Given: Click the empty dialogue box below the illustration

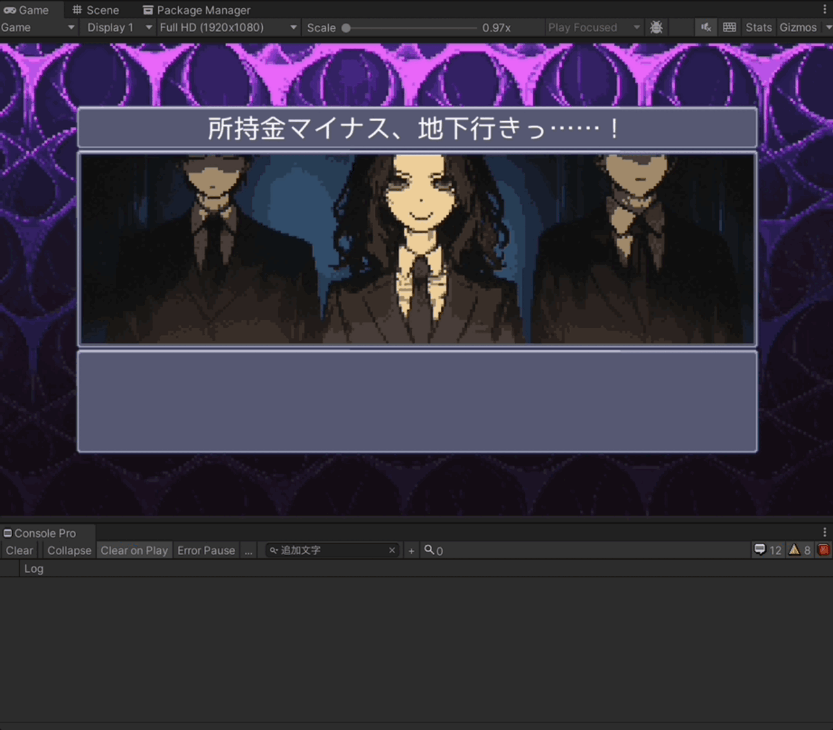Looking at the screenshot, I should click(x=417, y=401).
